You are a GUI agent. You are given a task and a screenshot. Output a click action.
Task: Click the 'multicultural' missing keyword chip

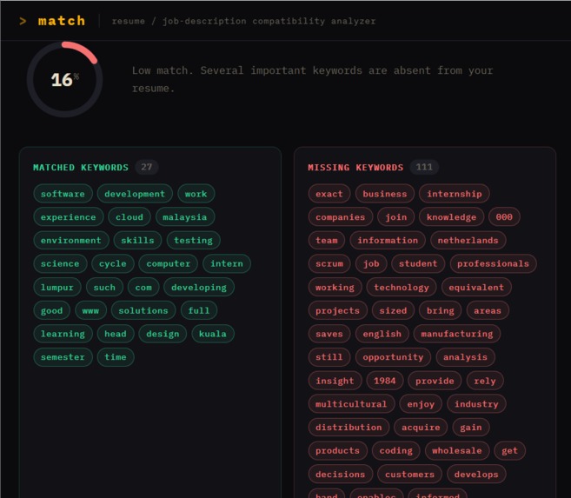click(351, 404)
